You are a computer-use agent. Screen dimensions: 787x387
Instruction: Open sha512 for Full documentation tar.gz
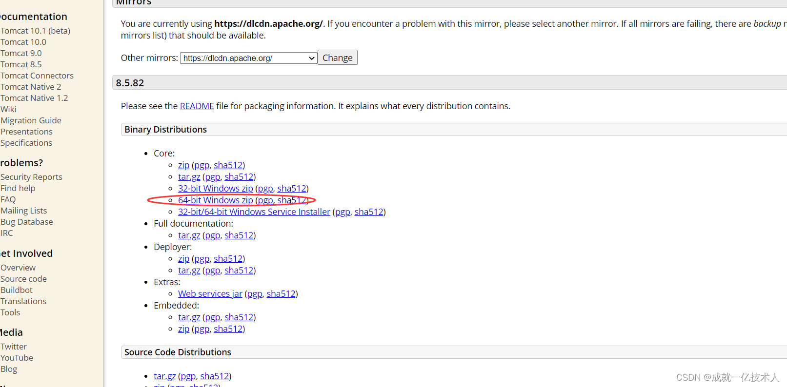click(x=239, y=235)
